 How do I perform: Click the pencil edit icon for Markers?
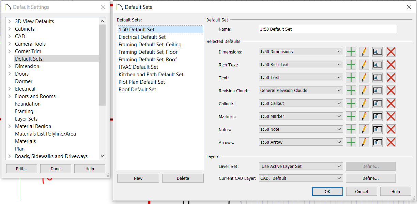coord(364,116)
